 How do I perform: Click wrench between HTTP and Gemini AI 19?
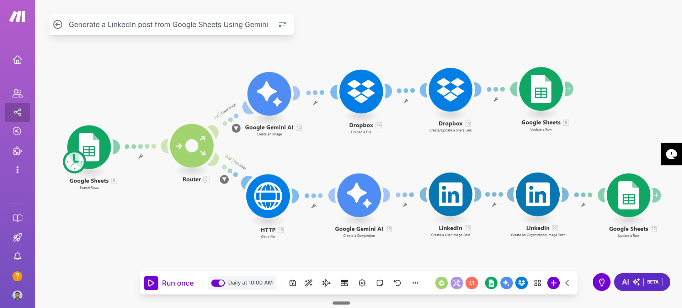[314, 206]
